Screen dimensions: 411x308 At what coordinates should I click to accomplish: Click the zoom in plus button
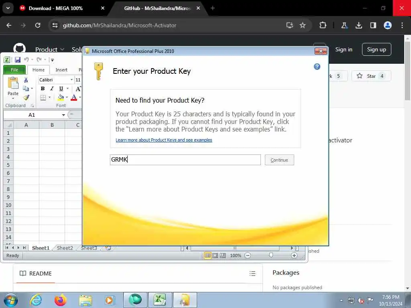(294, 255)
